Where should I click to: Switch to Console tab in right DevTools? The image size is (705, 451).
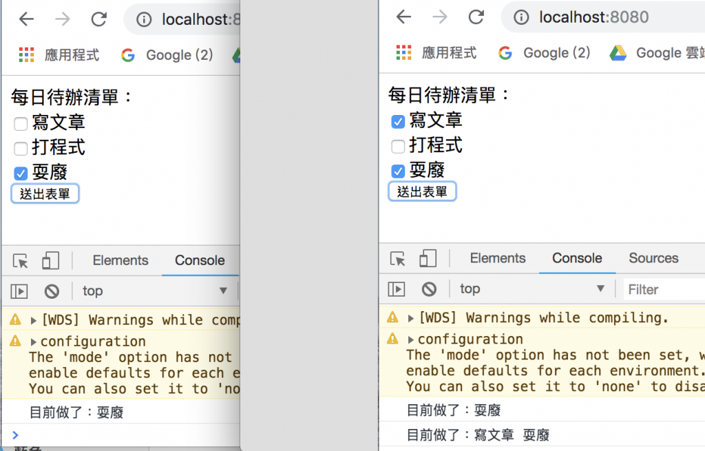click(x=577, y=258)
